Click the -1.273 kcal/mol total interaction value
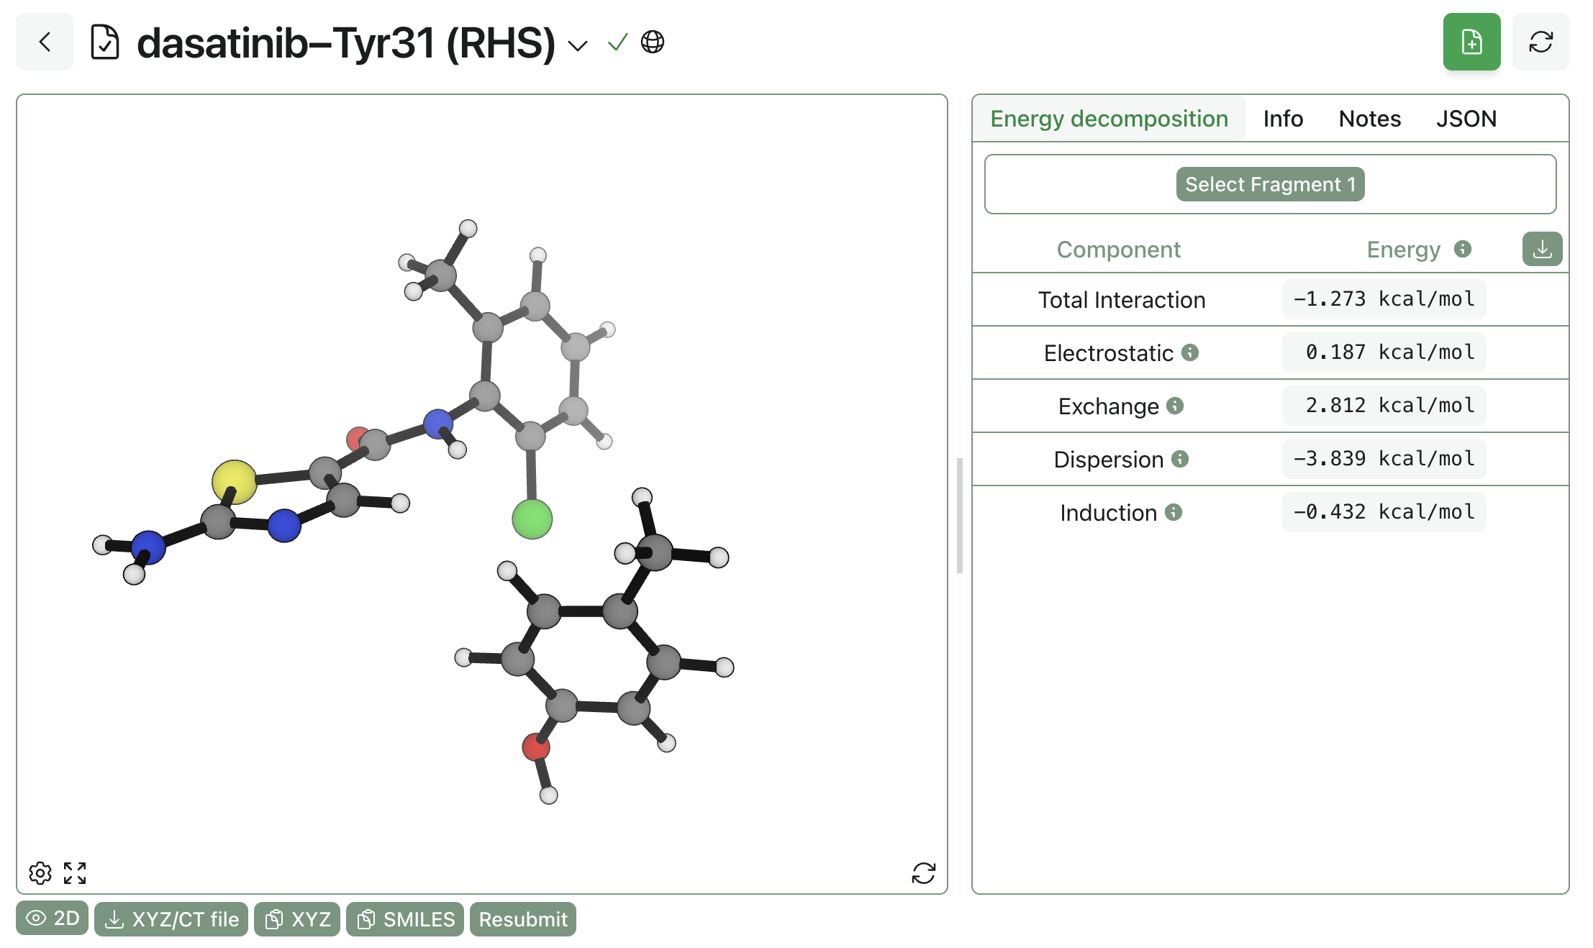Viewport: 1593px width, 948px height. 1384,299
